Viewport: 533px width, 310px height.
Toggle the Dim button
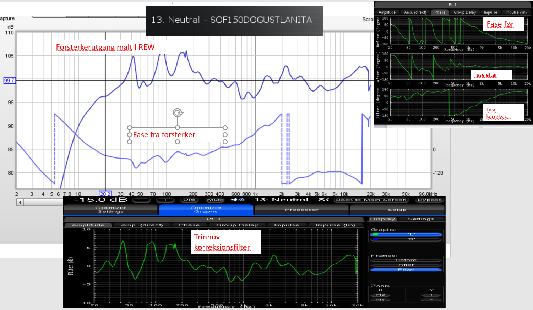tap(189, 200)
